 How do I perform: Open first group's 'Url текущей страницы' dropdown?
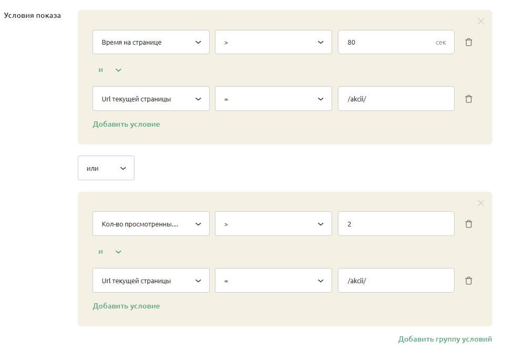[x=151, y=99]
